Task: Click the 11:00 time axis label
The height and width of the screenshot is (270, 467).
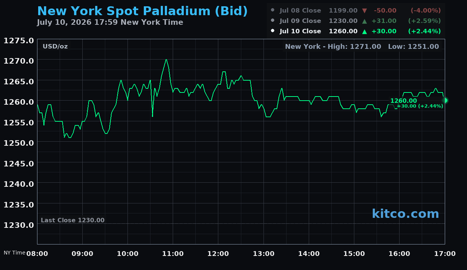Action: coord(173,253)
